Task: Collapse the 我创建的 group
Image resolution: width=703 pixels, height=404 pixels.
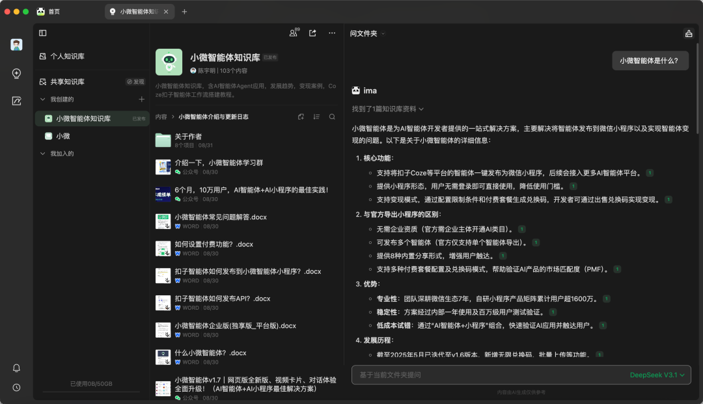Action: point(42,100)
